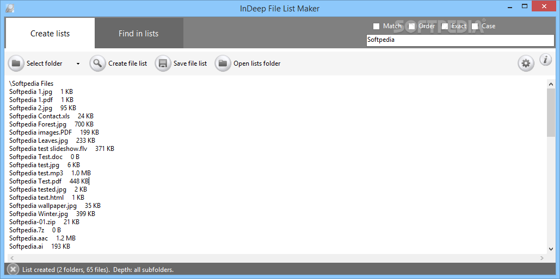
Task: Click the Softpedia test.jpg line
Action: [x=45, y=165]
